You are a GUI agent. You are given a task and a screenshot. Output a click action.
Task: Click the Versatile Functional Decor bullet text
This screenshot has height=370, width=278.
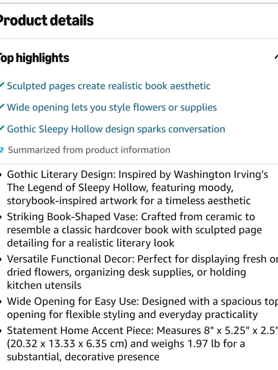click(x=142, y=272)
